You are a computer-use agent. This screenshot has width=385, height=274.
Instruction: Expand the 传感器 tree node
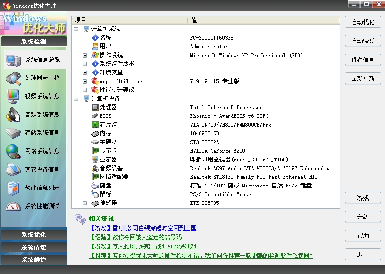coord(85,203)
